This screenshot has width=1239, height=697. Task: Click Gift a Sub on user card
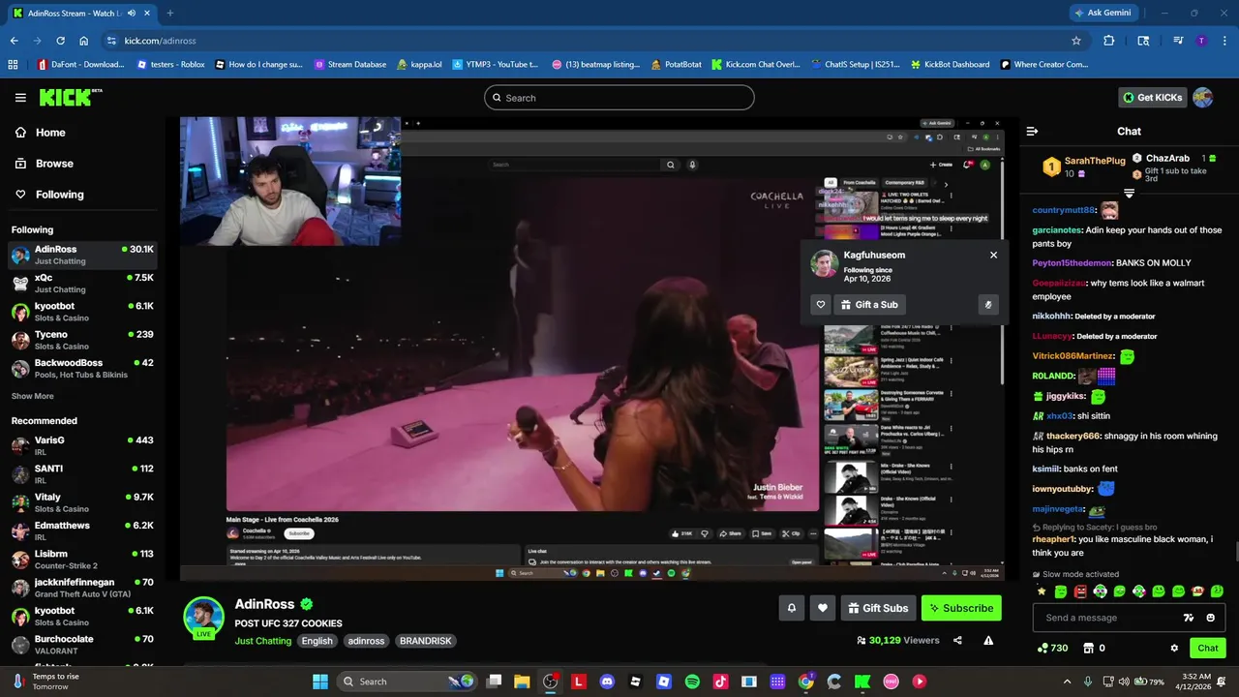tap(869, 304)
